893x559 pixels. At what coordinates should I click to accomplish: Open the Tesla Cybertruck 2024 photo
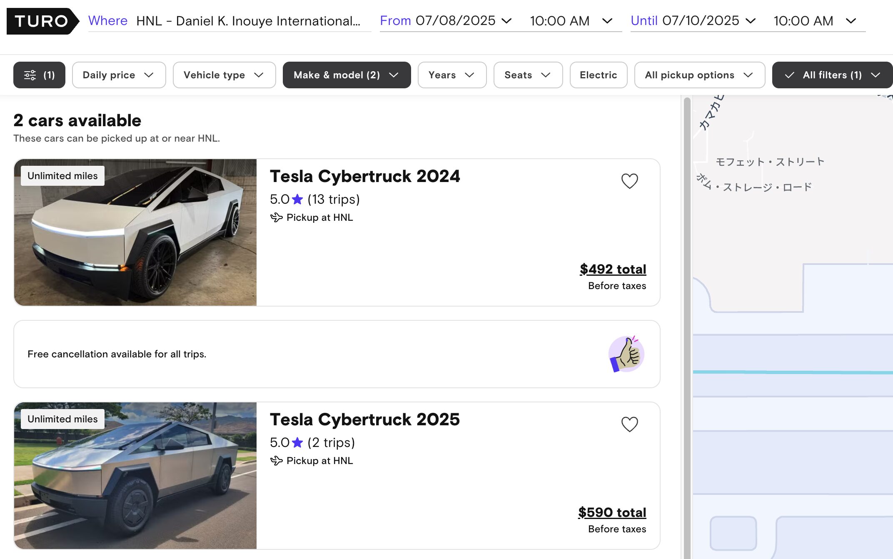(135, 232)
